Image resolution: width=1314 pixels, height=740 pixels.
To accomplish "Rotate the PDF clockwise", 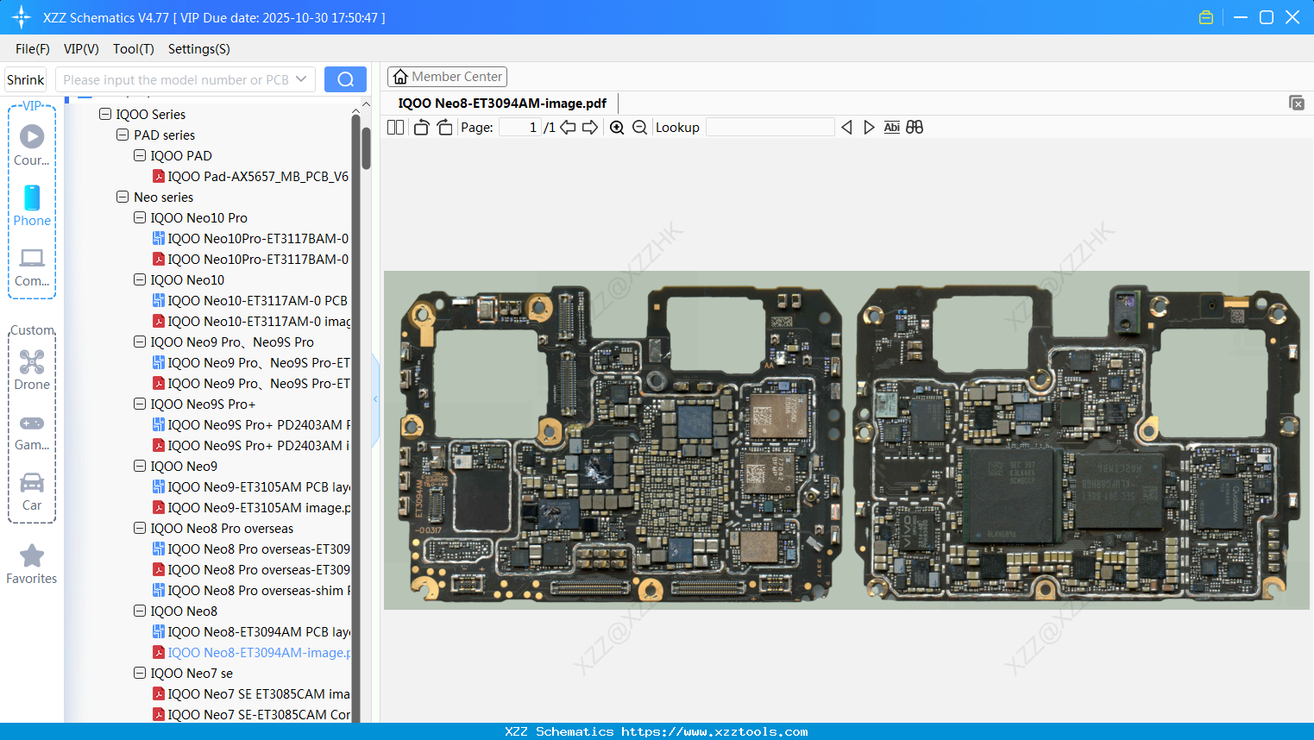I will (x=443, y=127).
